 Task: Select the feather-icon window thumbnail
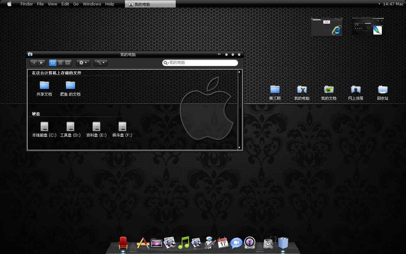(x=368, y=26)
